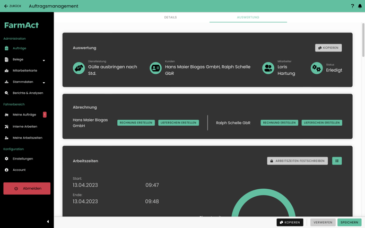Click the Status gears icon
The height and width of the screenshot is (228, 365).
click(317, 68)
